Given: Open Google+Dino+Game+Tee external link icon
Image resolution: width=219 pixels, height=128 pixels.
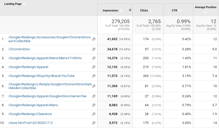Looking at the screenshot, I should click(x=94, y=96).
